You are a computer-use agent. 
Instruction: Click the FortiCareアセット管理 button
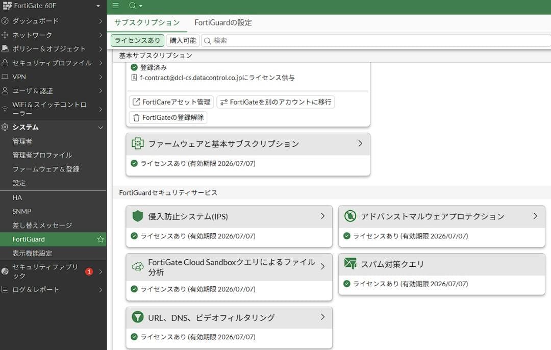(170, 102)
